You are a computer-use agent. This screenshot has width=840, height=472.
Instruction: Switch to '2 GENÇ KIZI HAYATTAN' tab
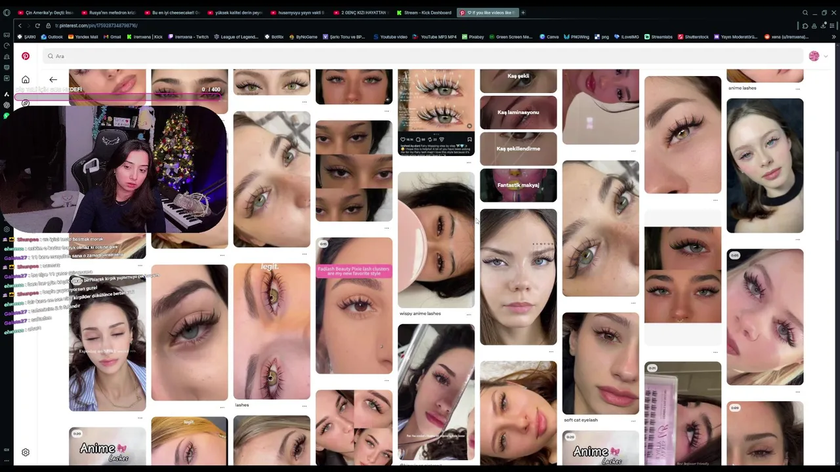pos(361,12)
